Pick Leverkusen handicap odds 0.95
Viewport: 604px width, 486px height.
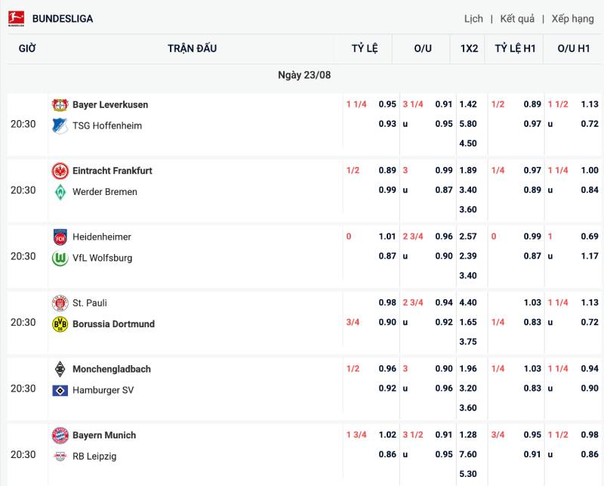click(387, 105)
